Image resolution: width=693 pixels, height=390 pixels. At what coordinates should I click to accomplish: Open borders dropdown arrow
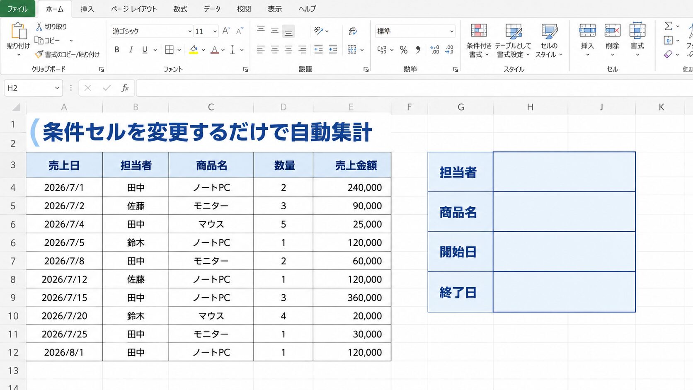(x=179, y=50)
